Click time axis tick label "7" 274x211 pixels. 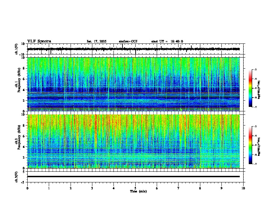coord(179,188)
